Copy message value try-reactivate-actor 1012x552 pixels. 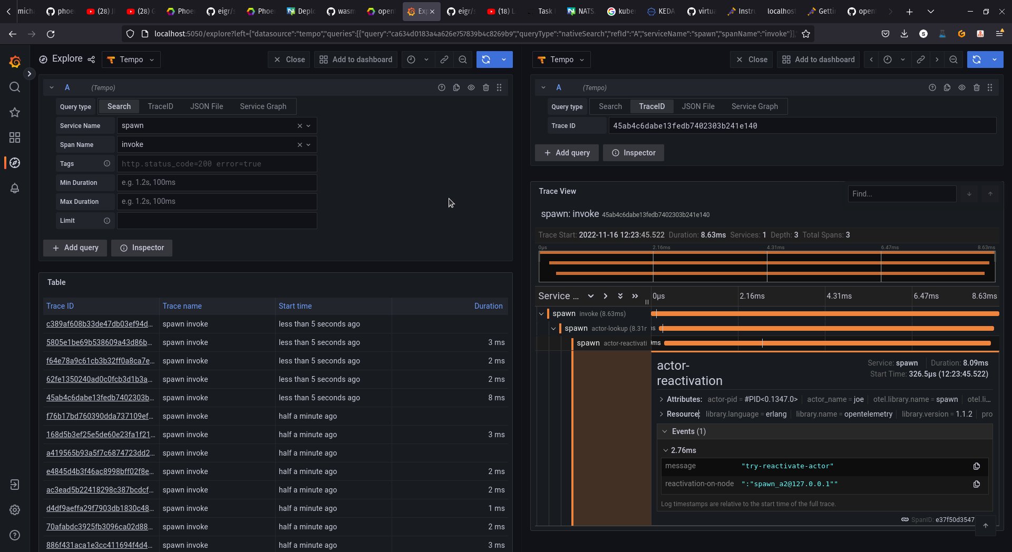click(x=977, y=466)
